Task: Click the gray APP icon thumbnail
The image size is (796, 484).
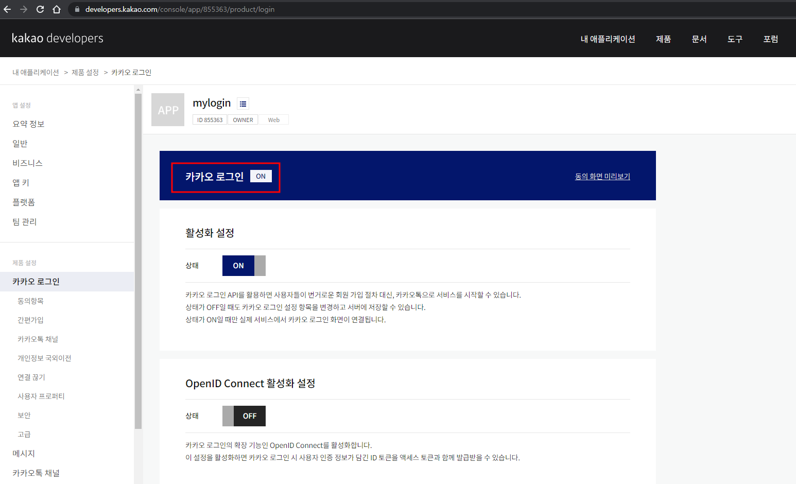Action: (168, 110)
